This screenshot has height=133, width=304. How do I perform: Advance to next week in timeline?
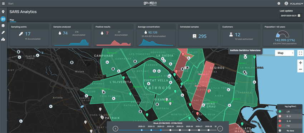220,128
